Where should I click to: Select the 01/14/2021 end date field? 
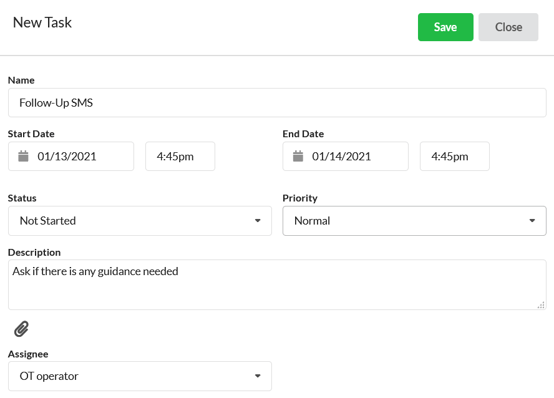(346, 157)
